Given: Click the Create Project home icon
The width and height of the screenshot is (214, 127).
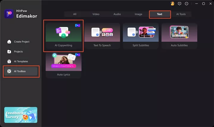Looking at the screenshot, I should coord(9,42).
